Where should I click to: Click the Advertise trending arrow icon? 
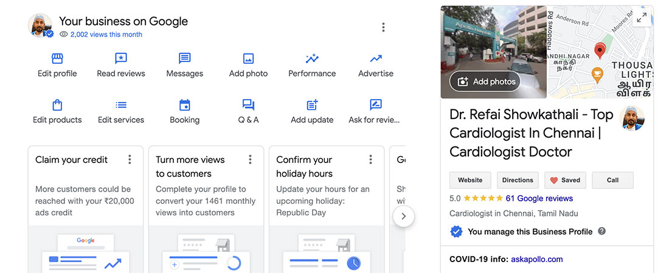click(376, 59)
